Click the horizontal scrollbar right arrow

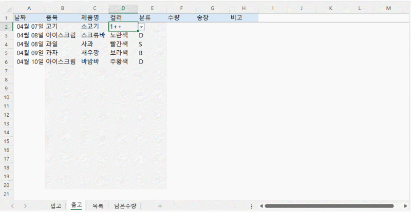pyautogui.click(x=406, y=206)
